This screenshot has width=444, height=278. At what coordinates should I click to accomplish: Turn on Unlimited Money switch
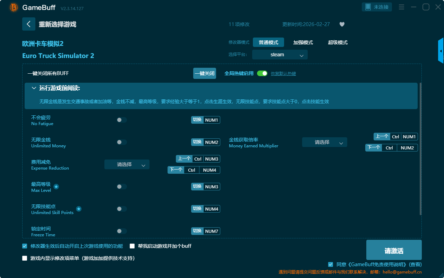coord(122,142)
